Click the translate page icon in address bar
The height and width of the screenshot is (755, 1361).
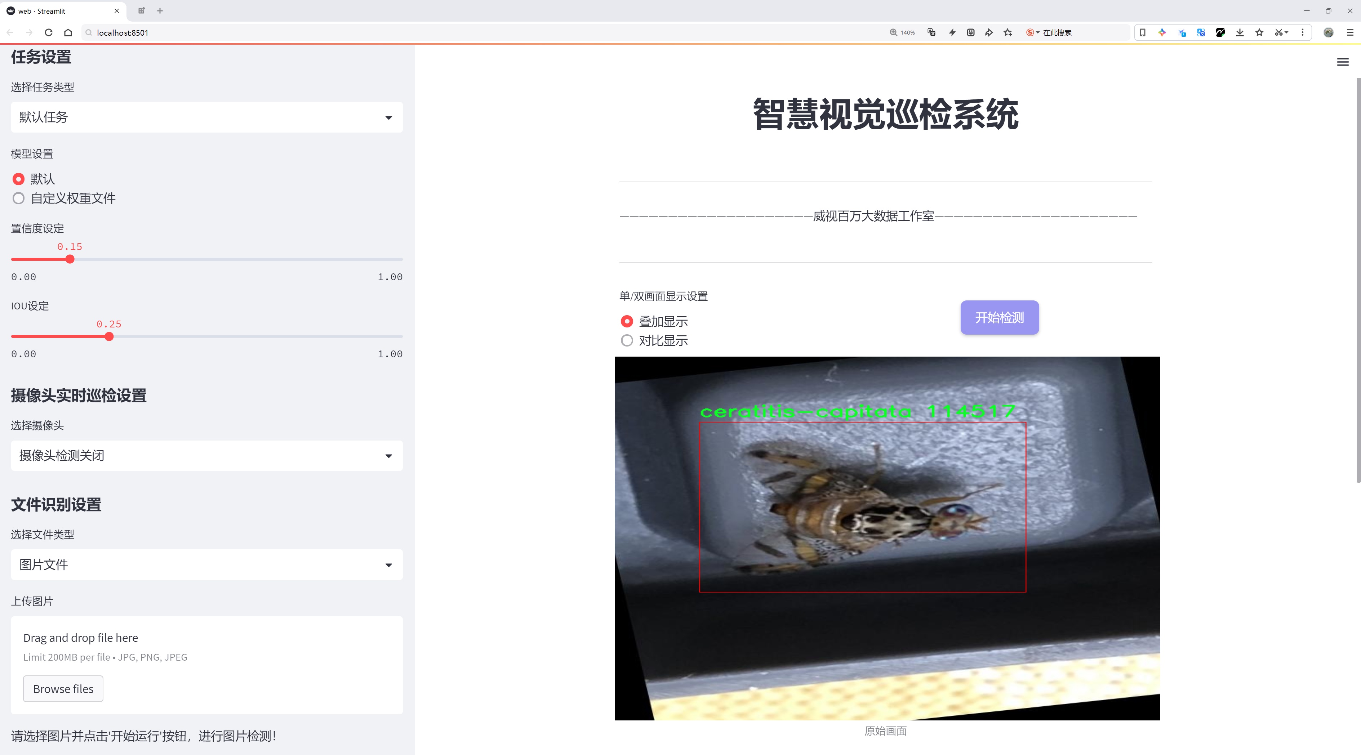(931, 33)
